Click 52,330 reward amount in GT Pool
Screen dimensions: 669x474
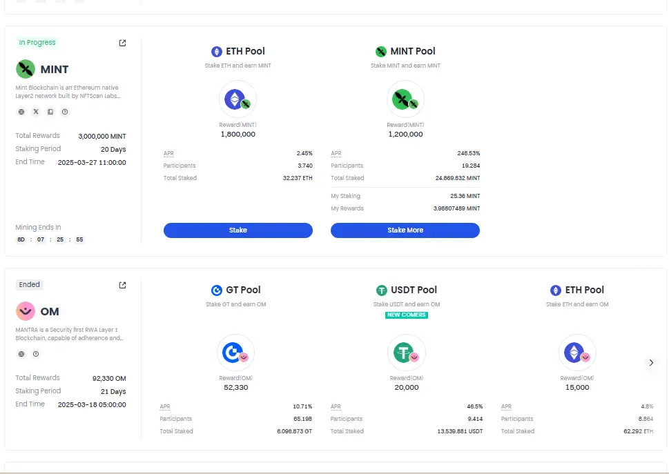click(236, 388)
